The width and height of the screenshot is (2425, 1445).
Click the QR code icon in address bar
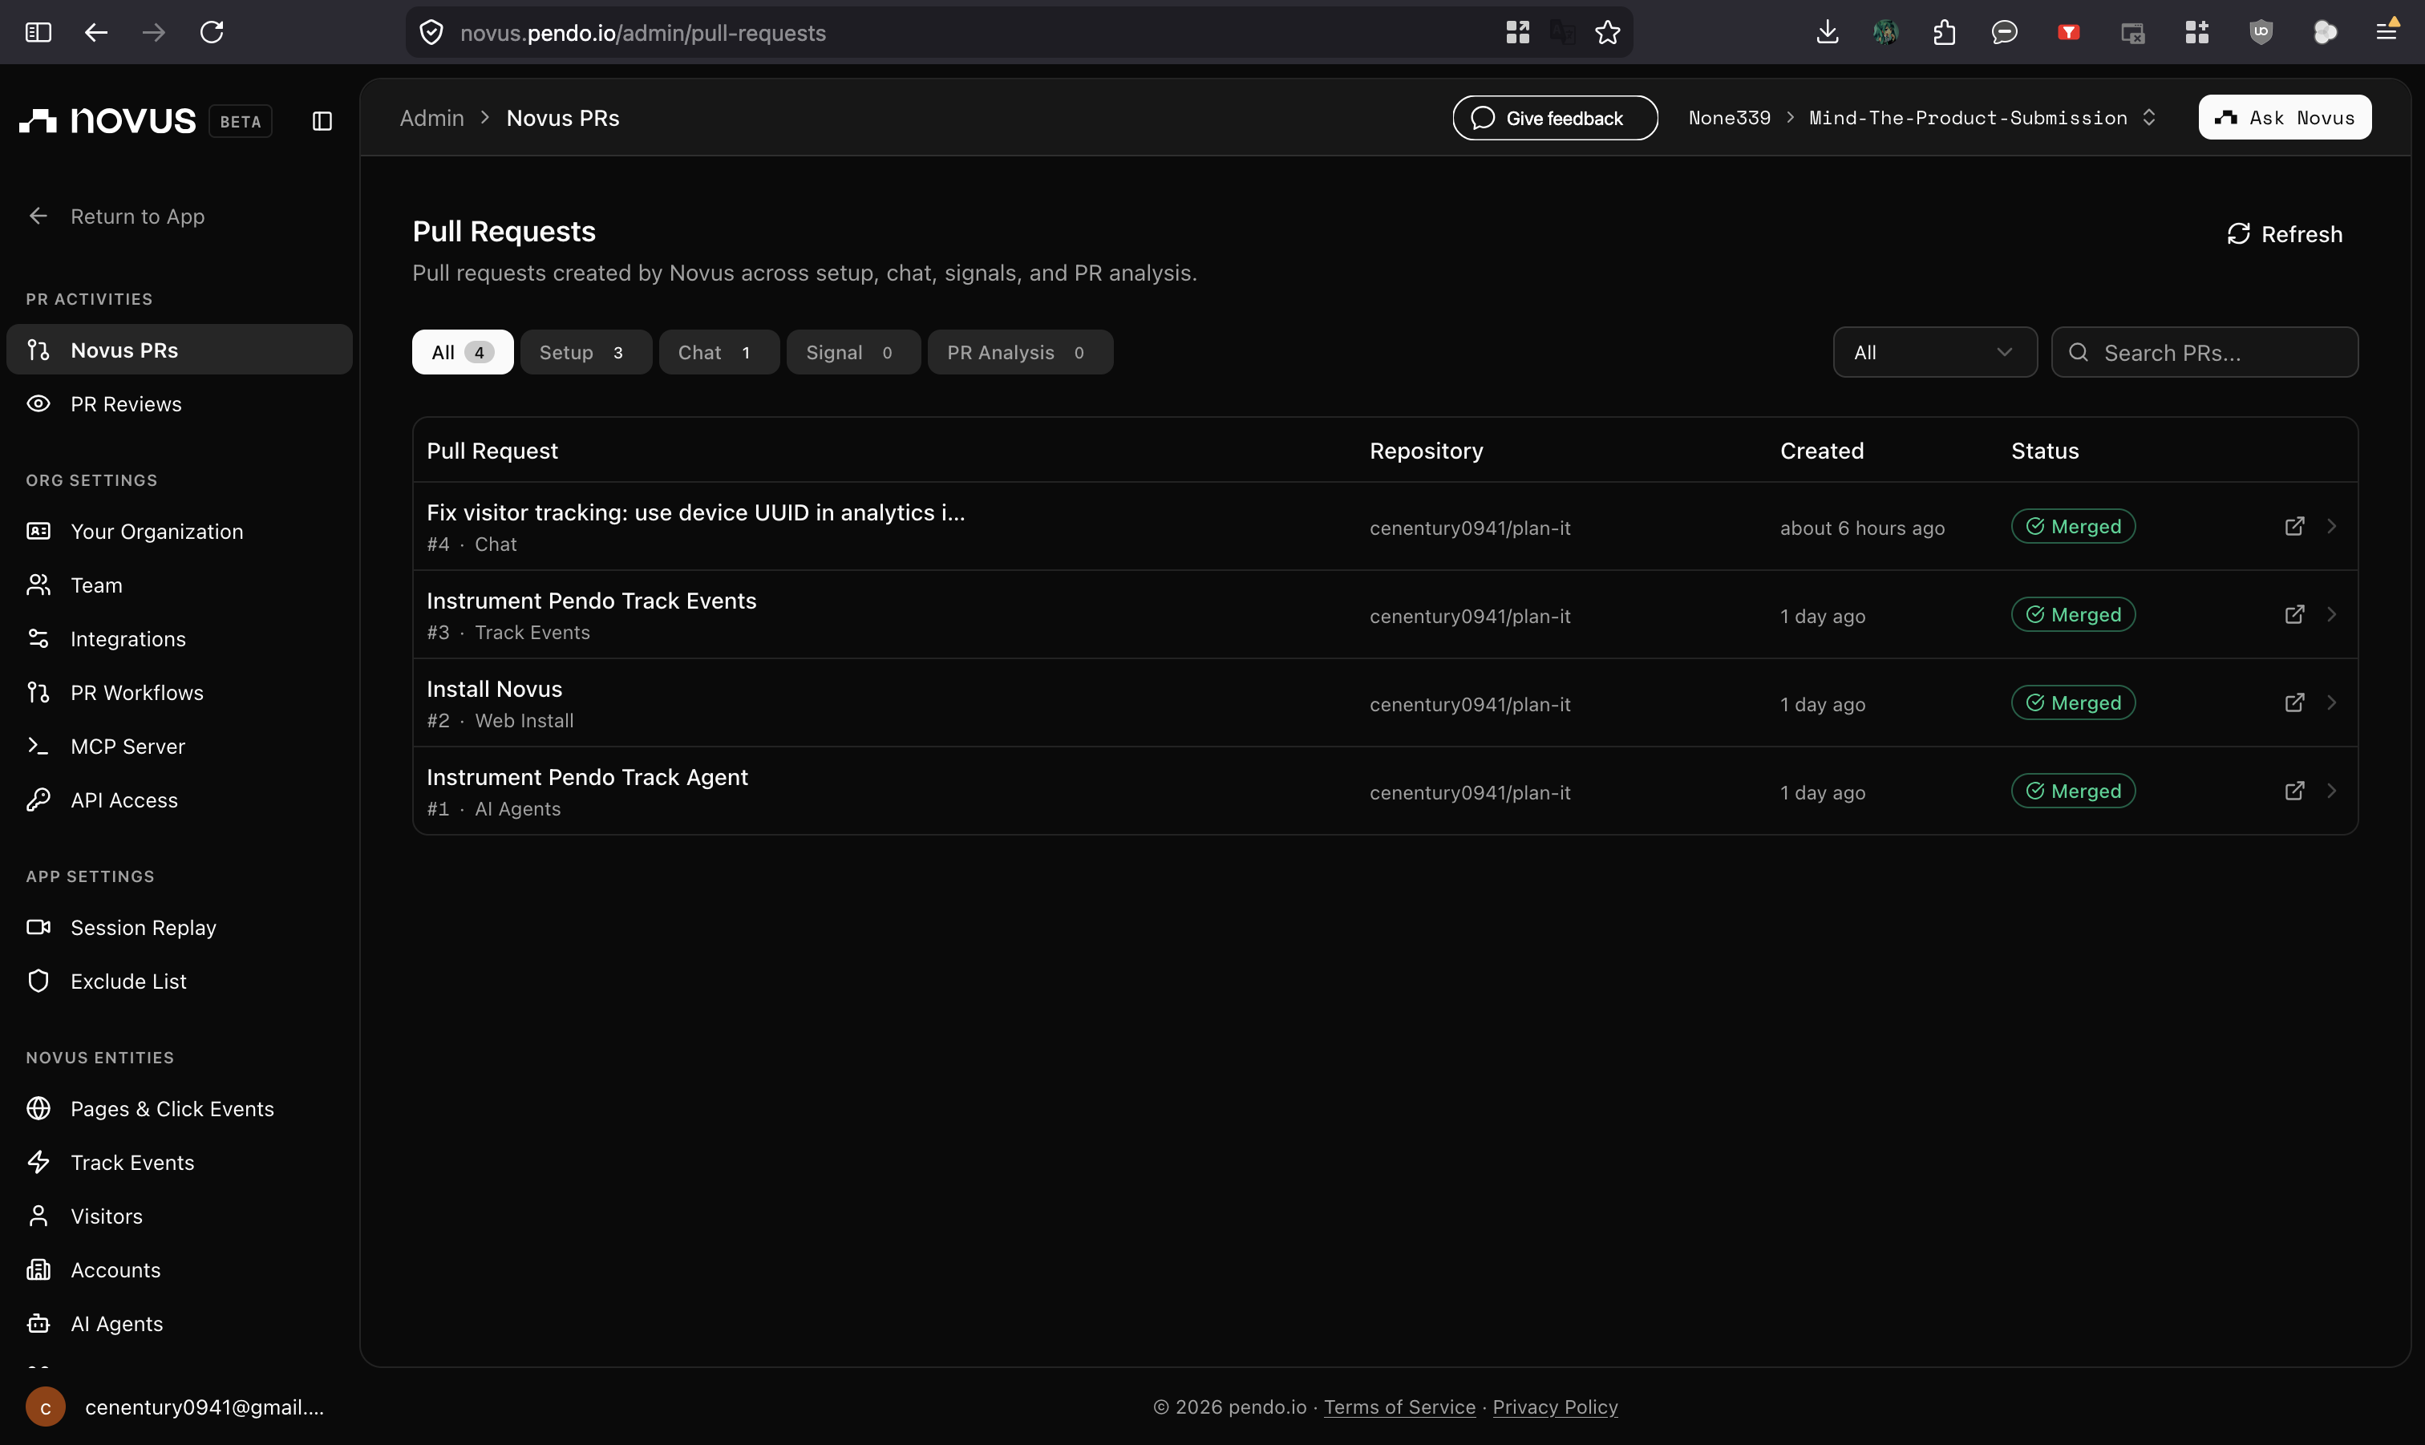(1518, 32)
